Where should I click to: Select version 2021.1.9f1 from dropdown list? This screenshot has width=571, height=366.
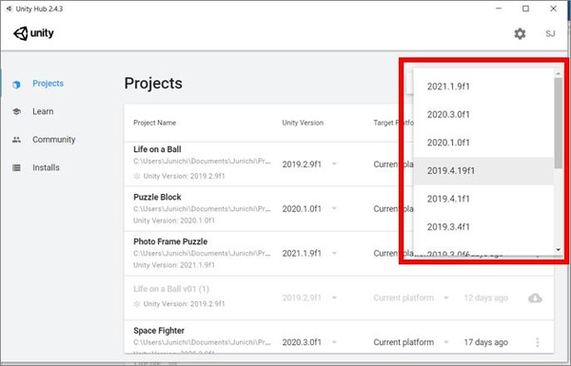[x=483, y=87]
